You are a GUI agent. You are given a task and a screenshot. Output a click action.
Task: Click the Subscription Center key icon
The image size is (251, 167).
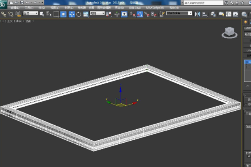232,3
